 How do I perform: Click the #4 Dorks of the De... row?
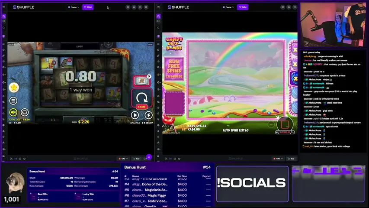pyautogui.click(x=167, y=184)
